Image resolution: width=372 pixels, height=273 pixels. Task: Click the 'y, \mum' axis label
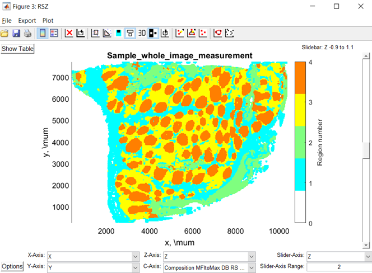[45, 142]
